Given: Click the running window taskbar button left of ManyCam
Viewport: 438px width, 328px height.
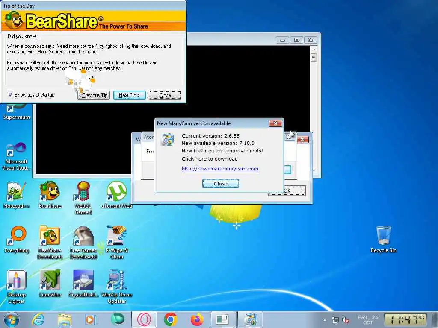Looking at the screenshot, I should coord(222,319).
